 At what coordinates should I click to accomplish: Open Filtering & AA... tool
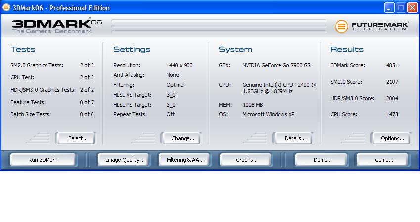[184, 160]
